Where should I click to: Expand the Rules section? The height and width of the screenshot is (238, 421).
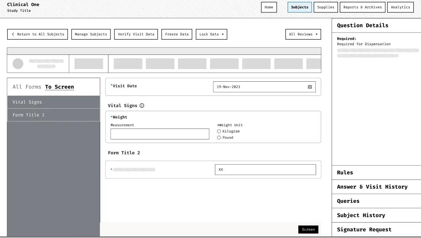click(377, 173)
